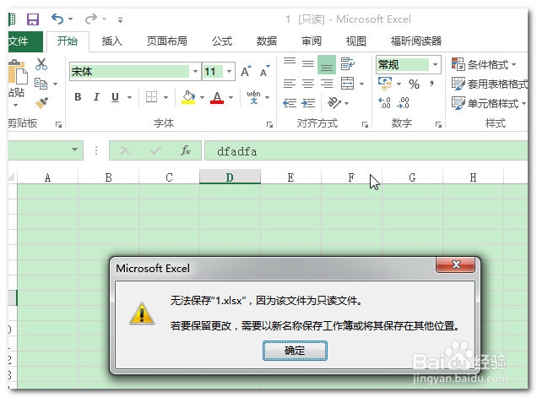This screenshot has height=398, width=537.
Task: Apply percent style
Action: [x=414, y=84]
